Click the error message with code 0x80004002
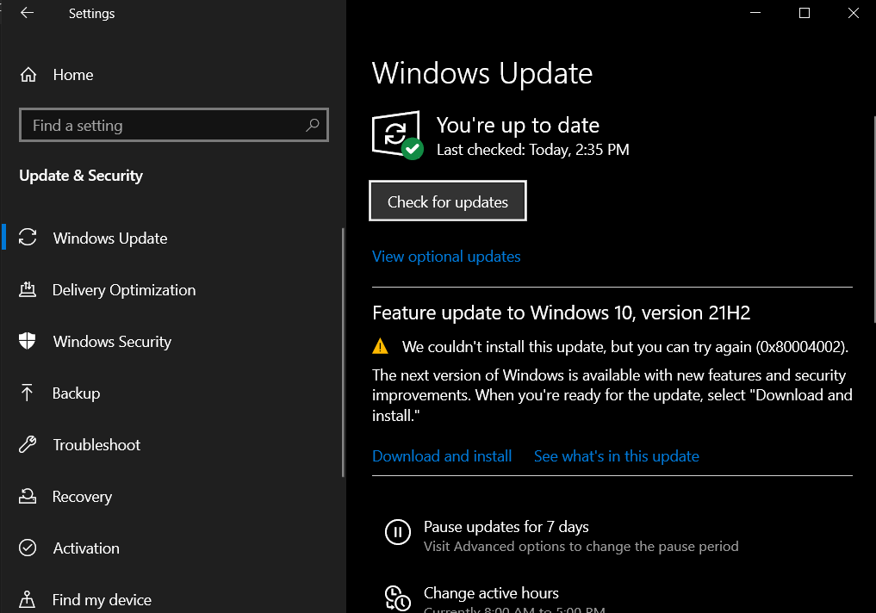The height and width of the screenshot is (613, 876). pyautogui.click(x=625, y=347)
